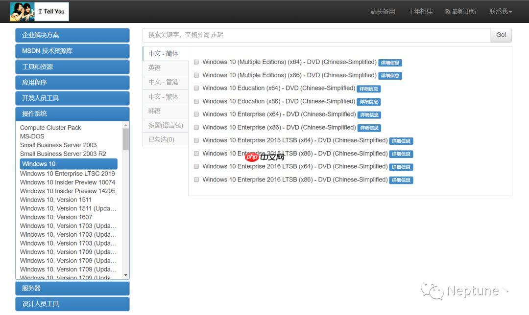The width and height of the screenshot is (529, 315).
Task: Switch to the 中文 - 香港 tab
Action: point(166,82)
